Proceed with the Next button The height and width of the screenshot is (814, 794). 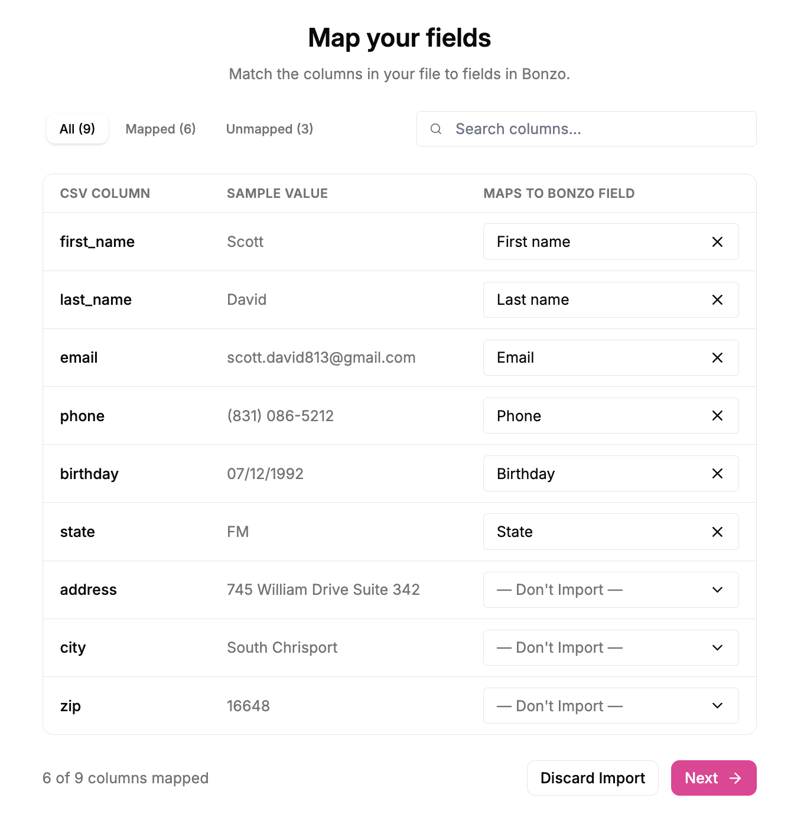tap(714, 778)
